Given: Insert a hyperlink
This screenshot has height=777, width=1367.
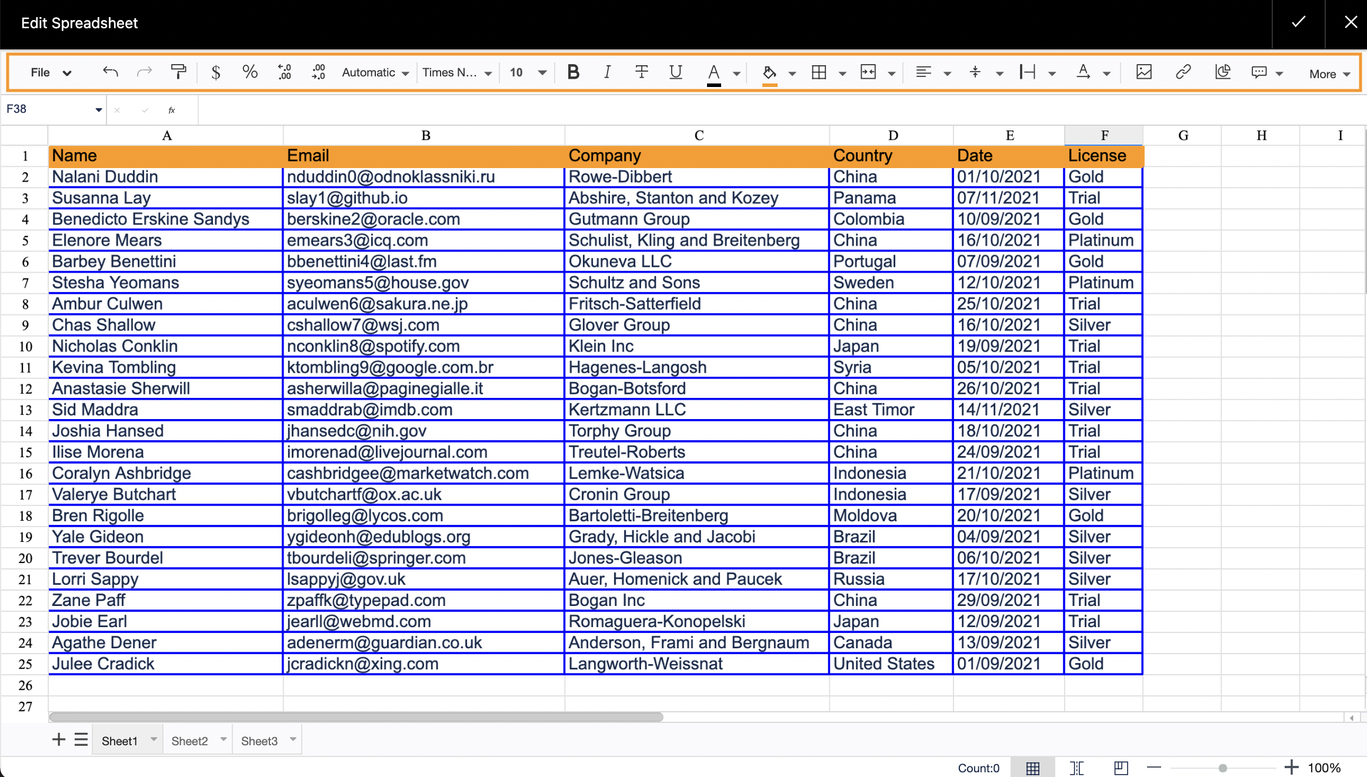Looking at the screenshot, I should [x=1183, y=72].
